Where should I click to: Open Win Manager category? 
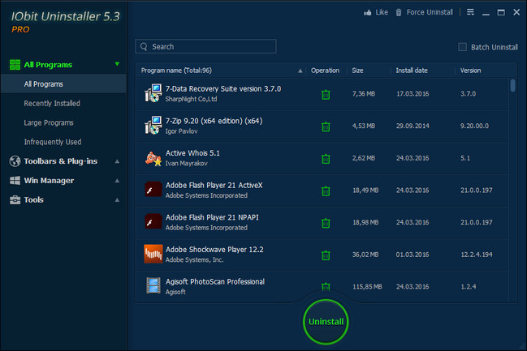coord(49,181)
